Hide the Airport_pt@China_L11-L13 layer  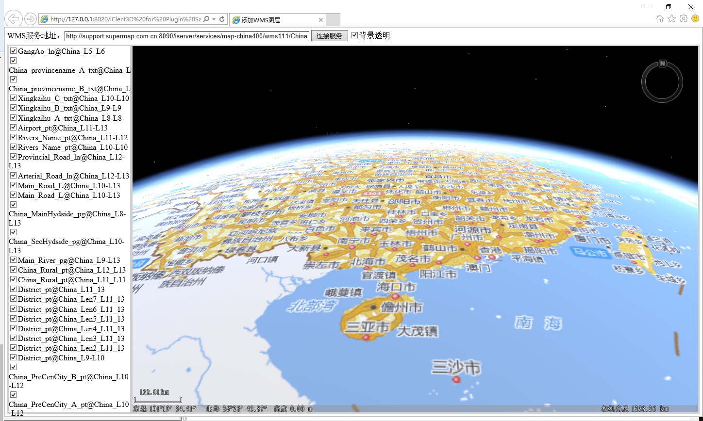pyautogui.click(x=14, y=128)
